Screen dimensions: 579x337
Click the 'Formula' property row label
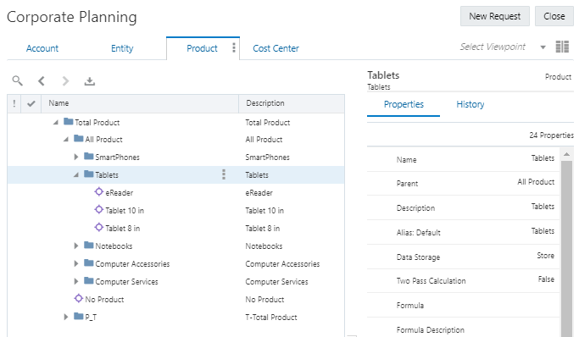410,306
